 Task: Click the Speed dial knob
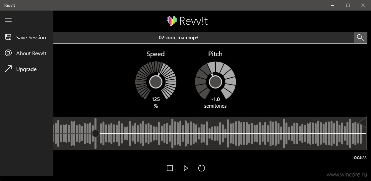point(156,82)
